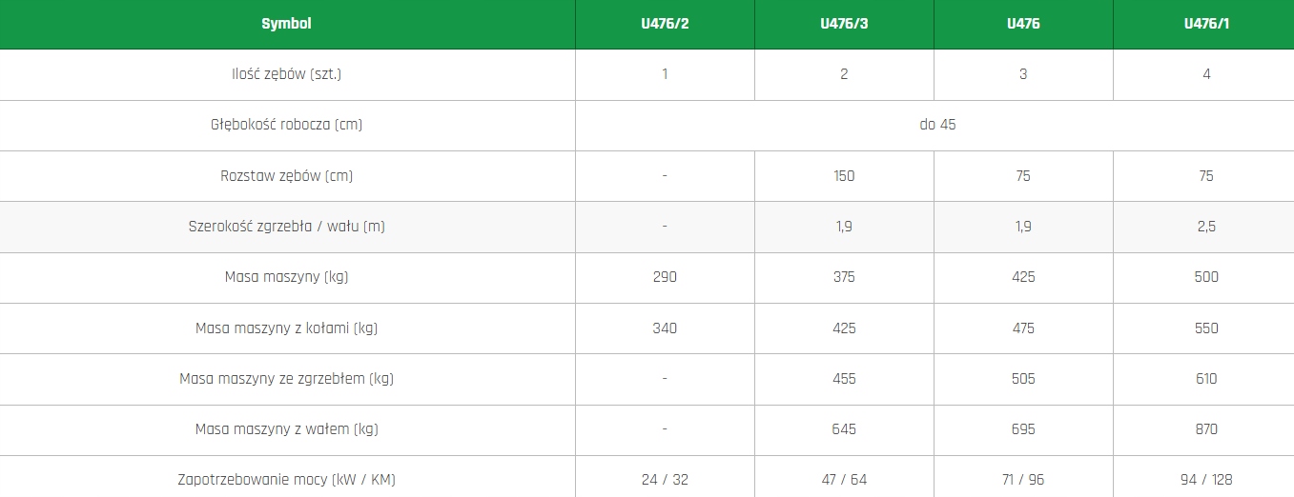Viewport: 1294px width, 497px height.
Task: Click 'Masa maszyny ze zgrzebłem (kg)' label
Action: [x=286, y=379]
